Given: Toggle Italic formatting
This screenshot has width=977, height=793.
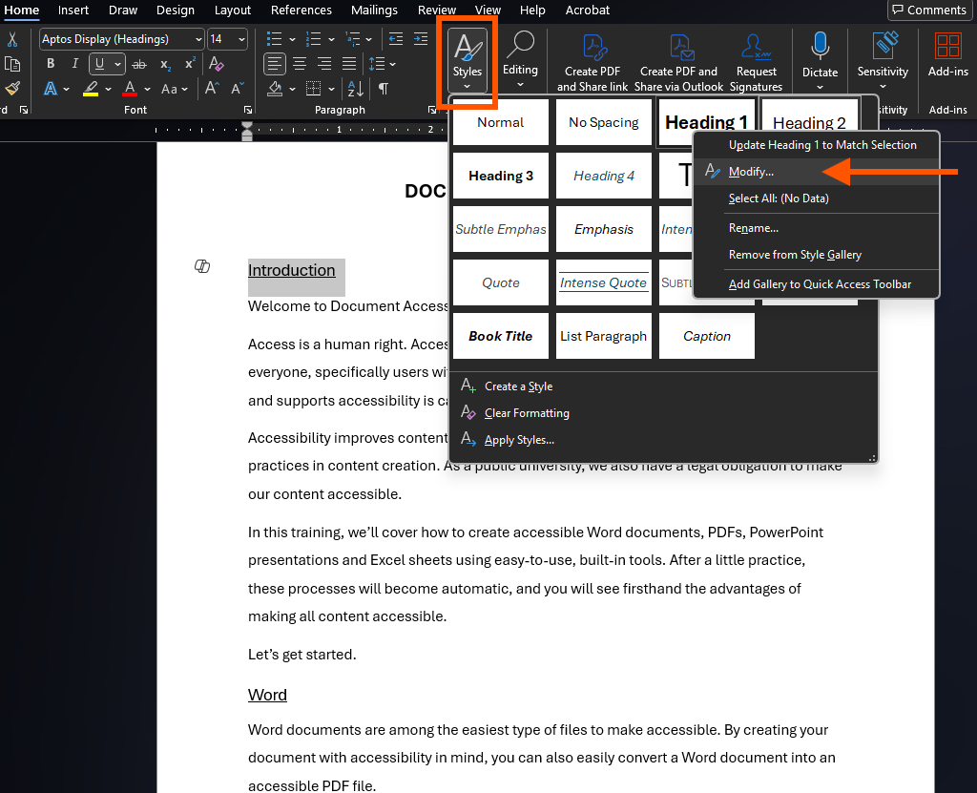Looking at the screenshot, I should click(74, 64).
